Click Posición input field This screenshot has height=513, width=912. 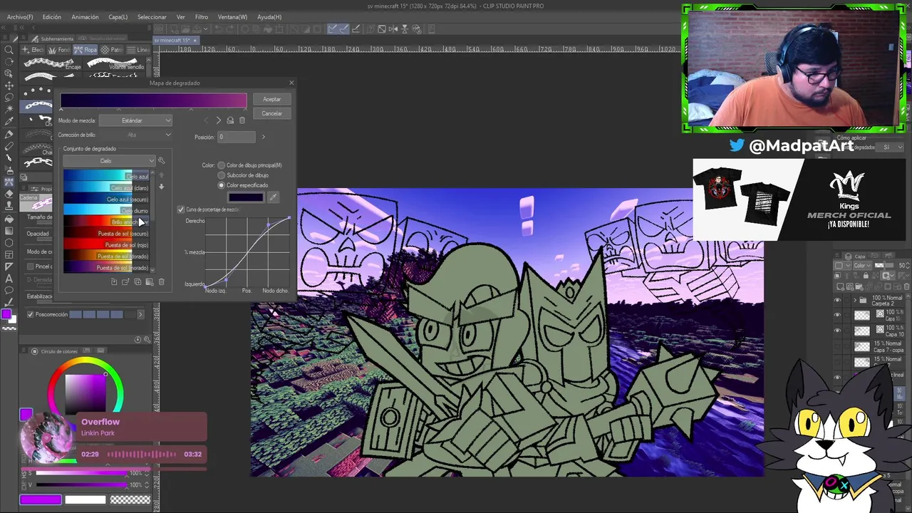237,137
